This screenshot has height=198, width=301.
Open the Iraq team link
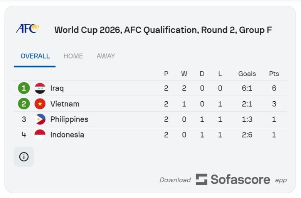[57, 88]
